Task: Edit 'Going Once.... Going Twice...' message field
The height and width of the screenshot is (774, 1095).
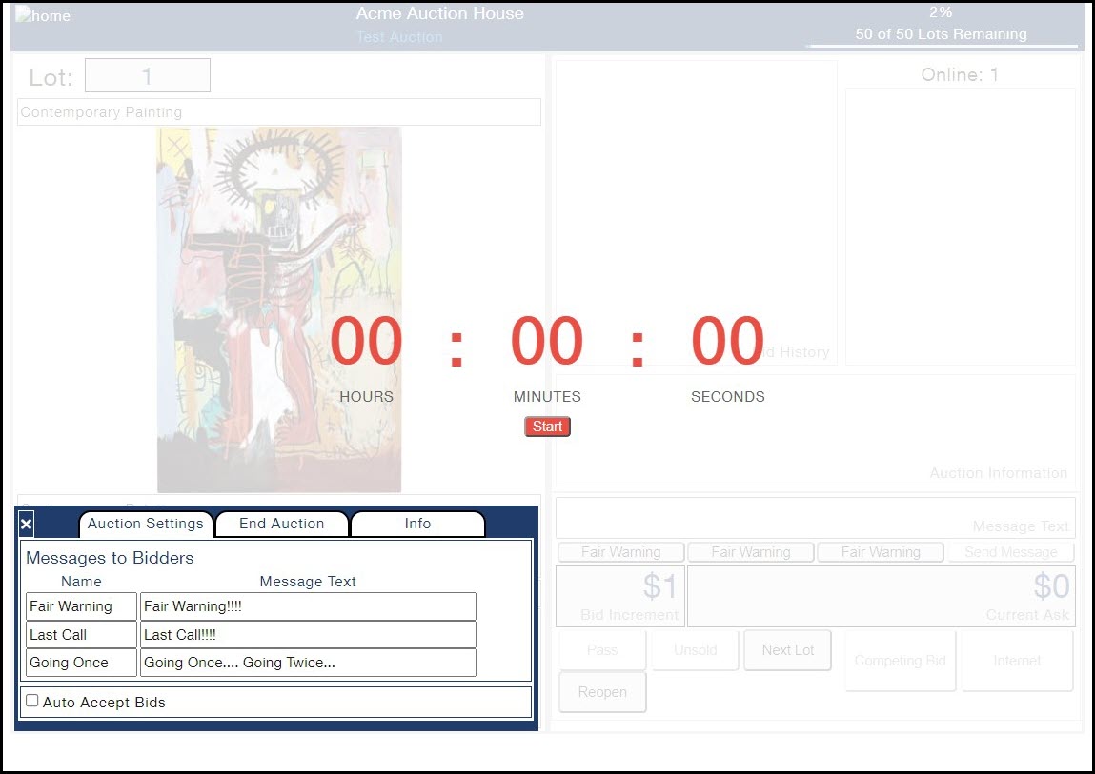Action: [x=308, y=663]
